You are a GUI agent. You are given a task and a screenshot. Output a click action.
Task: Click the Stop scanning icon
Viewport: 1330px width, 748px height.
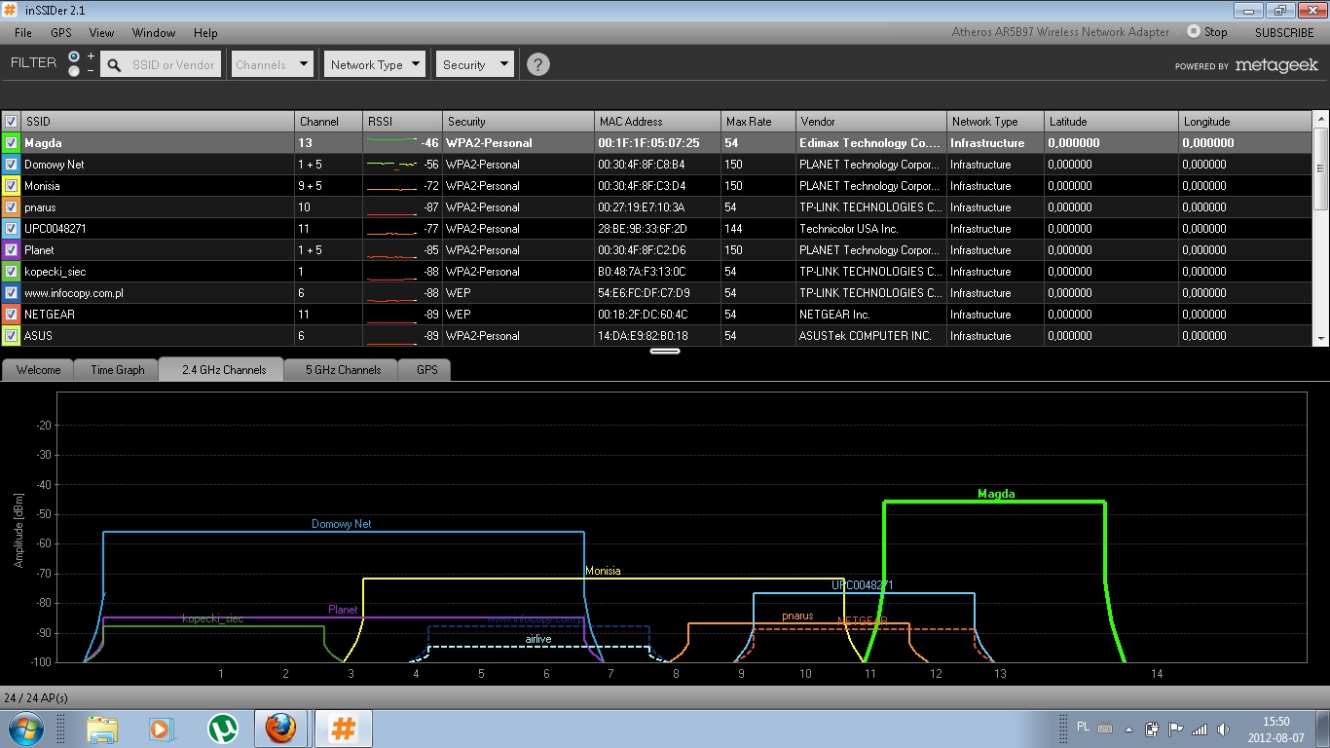pyautogui.click(x=1194, y=32)
